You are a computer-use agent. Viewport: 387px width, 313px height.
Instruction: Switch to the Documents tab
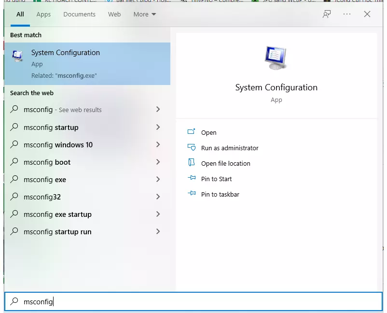79,14
